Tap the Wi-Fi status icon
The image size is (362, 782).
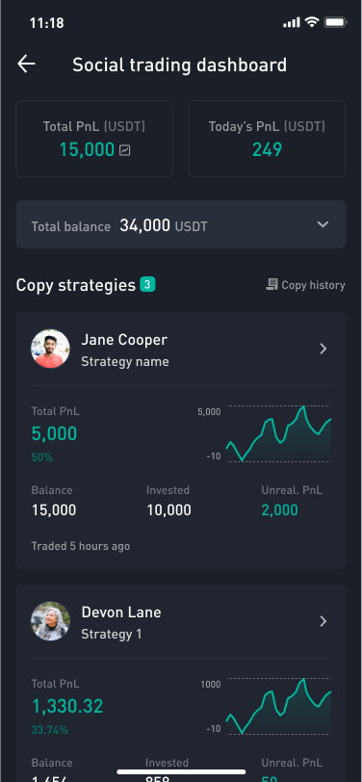(312, 22)
